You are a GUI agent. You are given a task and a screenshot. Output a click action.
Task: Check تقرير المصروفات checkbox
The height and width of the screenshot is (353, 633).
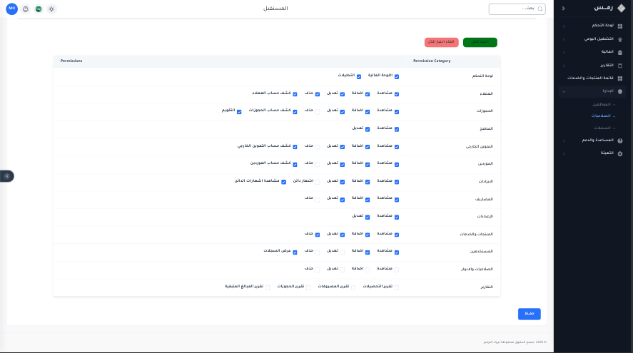coord(353,287)
